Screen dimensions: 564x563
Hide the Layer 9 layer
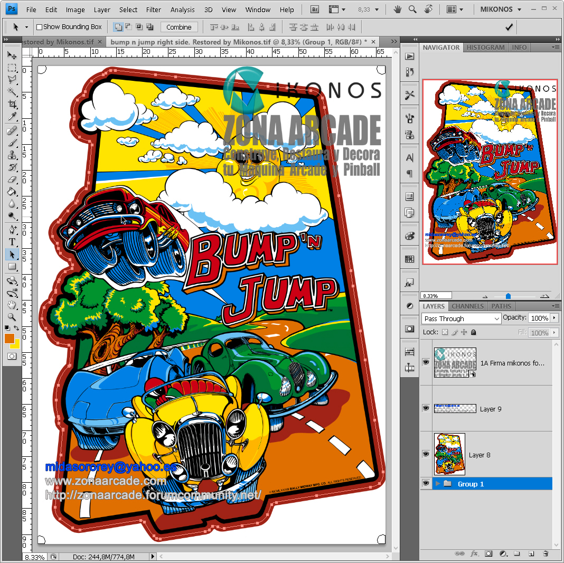[x=426, y=408]
